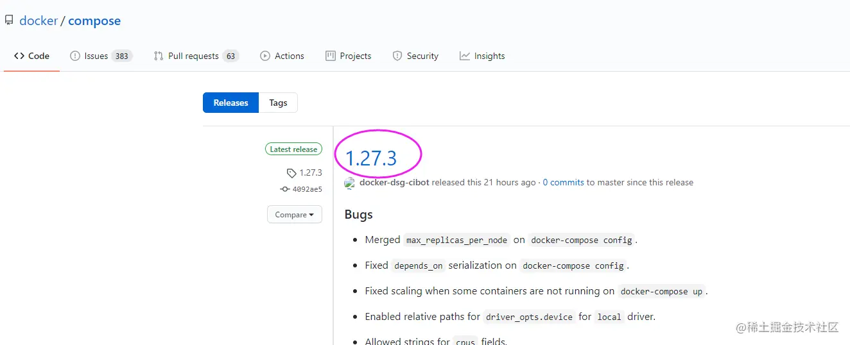
Task: Click the commit icon beside 4092ae5
Action: pos(285,189)
